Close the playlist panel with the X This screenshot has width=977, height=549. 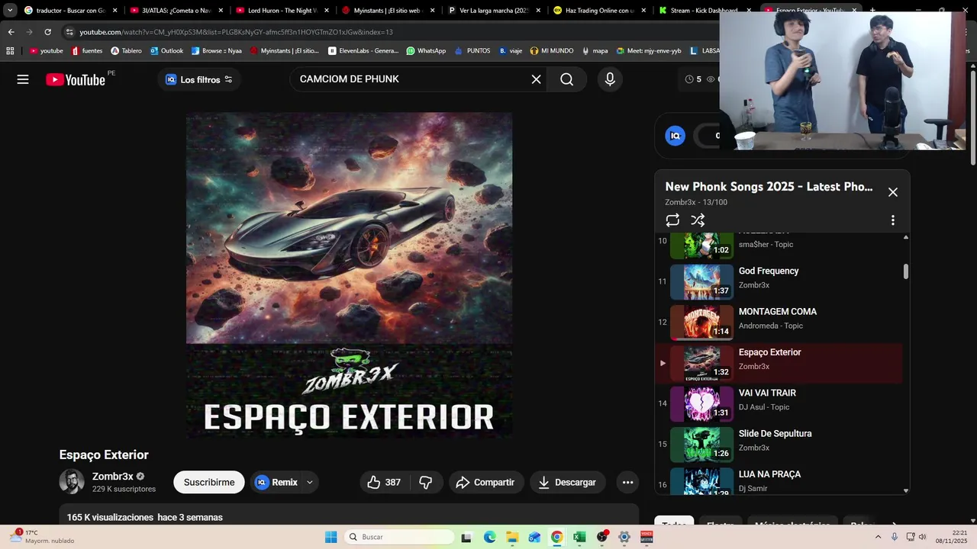pyautogui.click(x=893, y=192)
